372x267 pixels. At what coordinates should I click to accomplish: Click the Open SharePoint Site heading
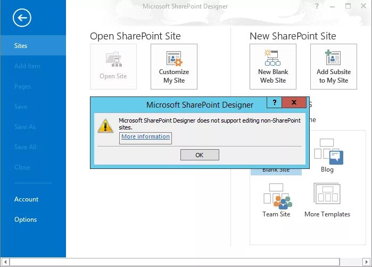[135, 36]
